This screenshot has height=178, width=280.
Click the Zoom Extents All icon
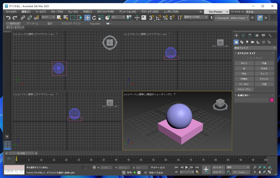point(269,167)
